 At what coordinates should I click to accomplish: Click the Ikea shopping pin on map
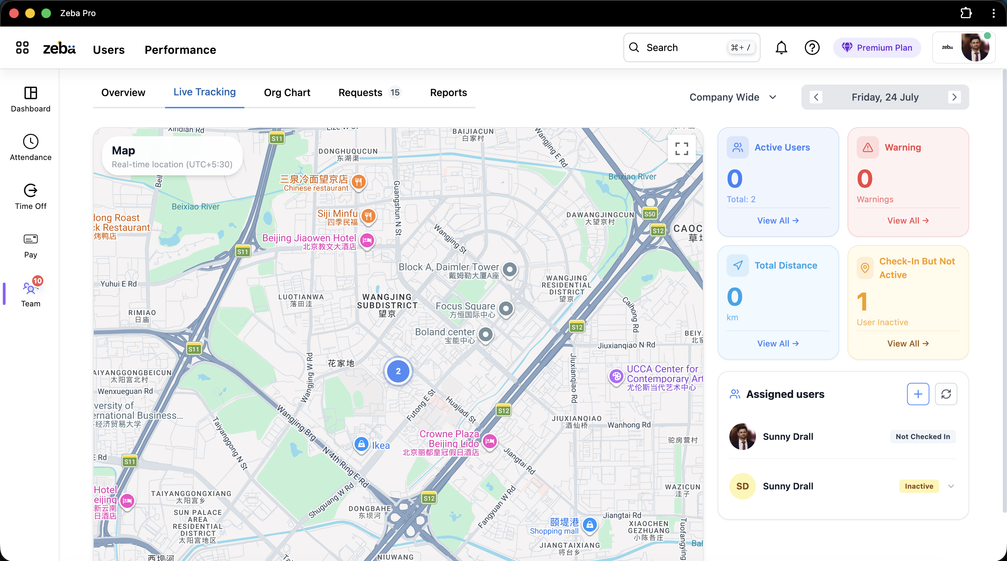361,444
